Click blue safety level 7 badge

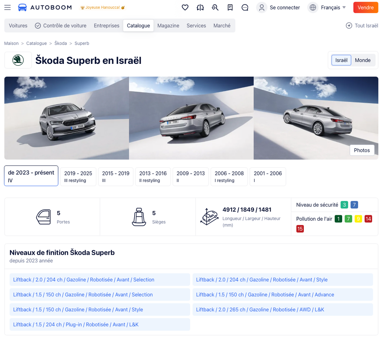(x=354, y=205)
